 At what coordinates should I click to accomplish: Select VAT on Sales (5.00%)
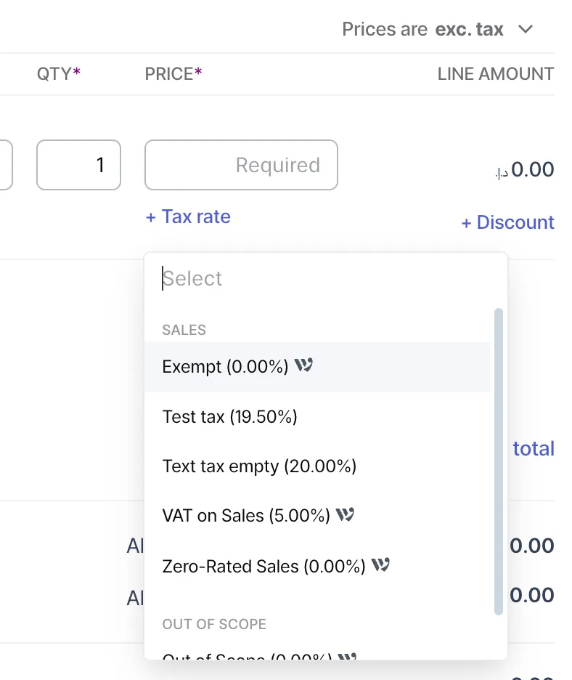coord(246,515)
